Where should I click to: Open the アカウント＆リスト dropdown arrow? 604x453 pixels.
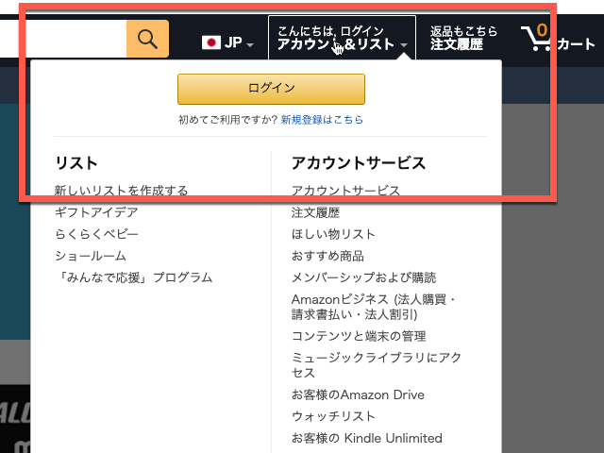(x=403, y=45)
